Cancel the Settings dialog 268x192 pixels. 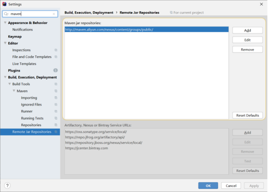(x=231, y=186)
